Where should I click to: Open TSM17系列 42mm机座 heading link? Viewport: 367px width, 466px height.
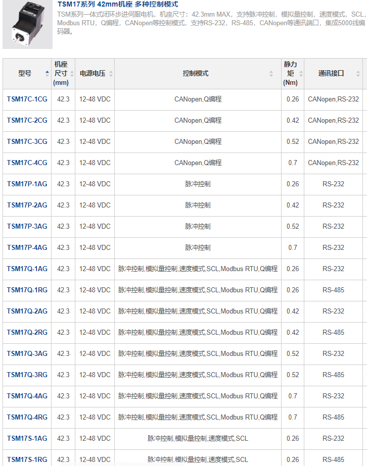pyautogui.click(x=118, y=5)
